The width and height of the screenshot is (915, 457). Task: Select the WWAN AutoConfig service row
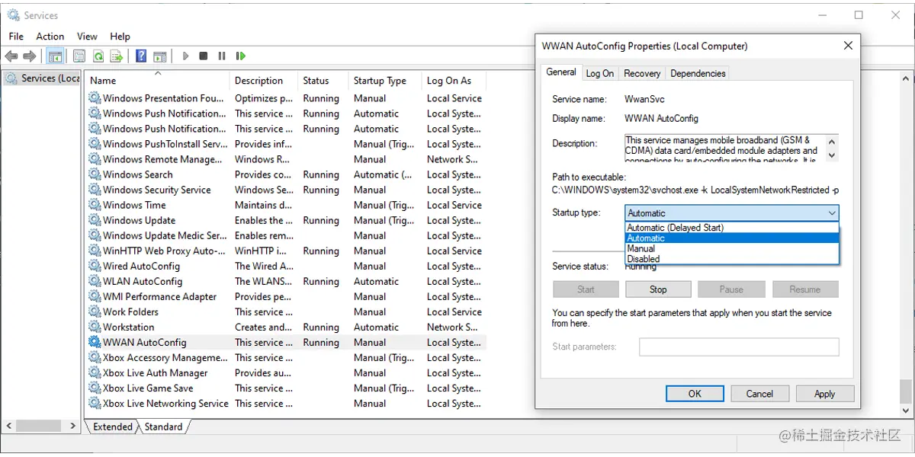tap(286, 342)
